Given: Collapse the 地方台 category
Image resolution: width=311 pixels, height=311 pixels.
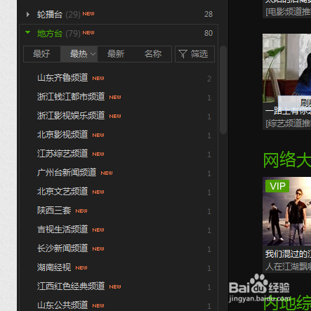Looking at the screenshot, I should (28, 32).
